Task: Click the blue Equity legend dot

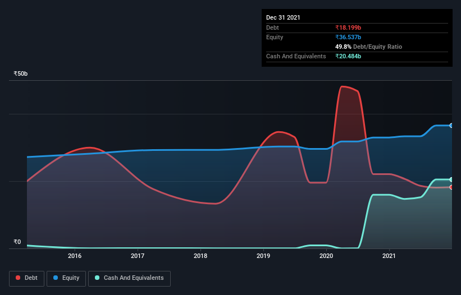Action: tap(56, 278)
